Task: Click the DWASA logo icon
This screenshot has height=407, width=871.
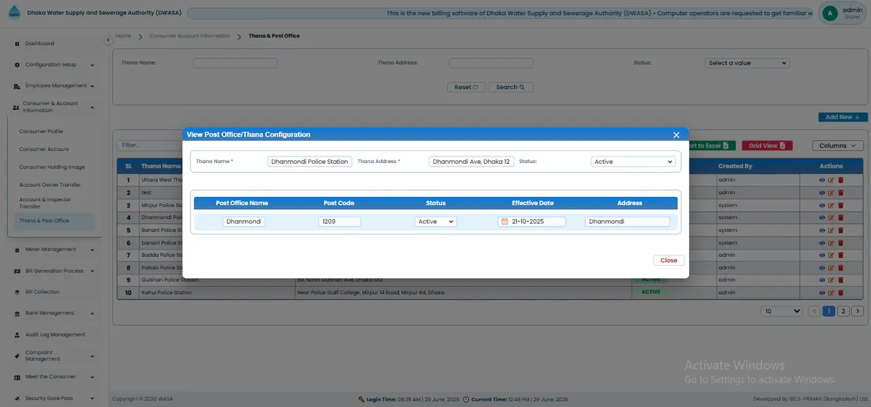Action: point(14,13)
